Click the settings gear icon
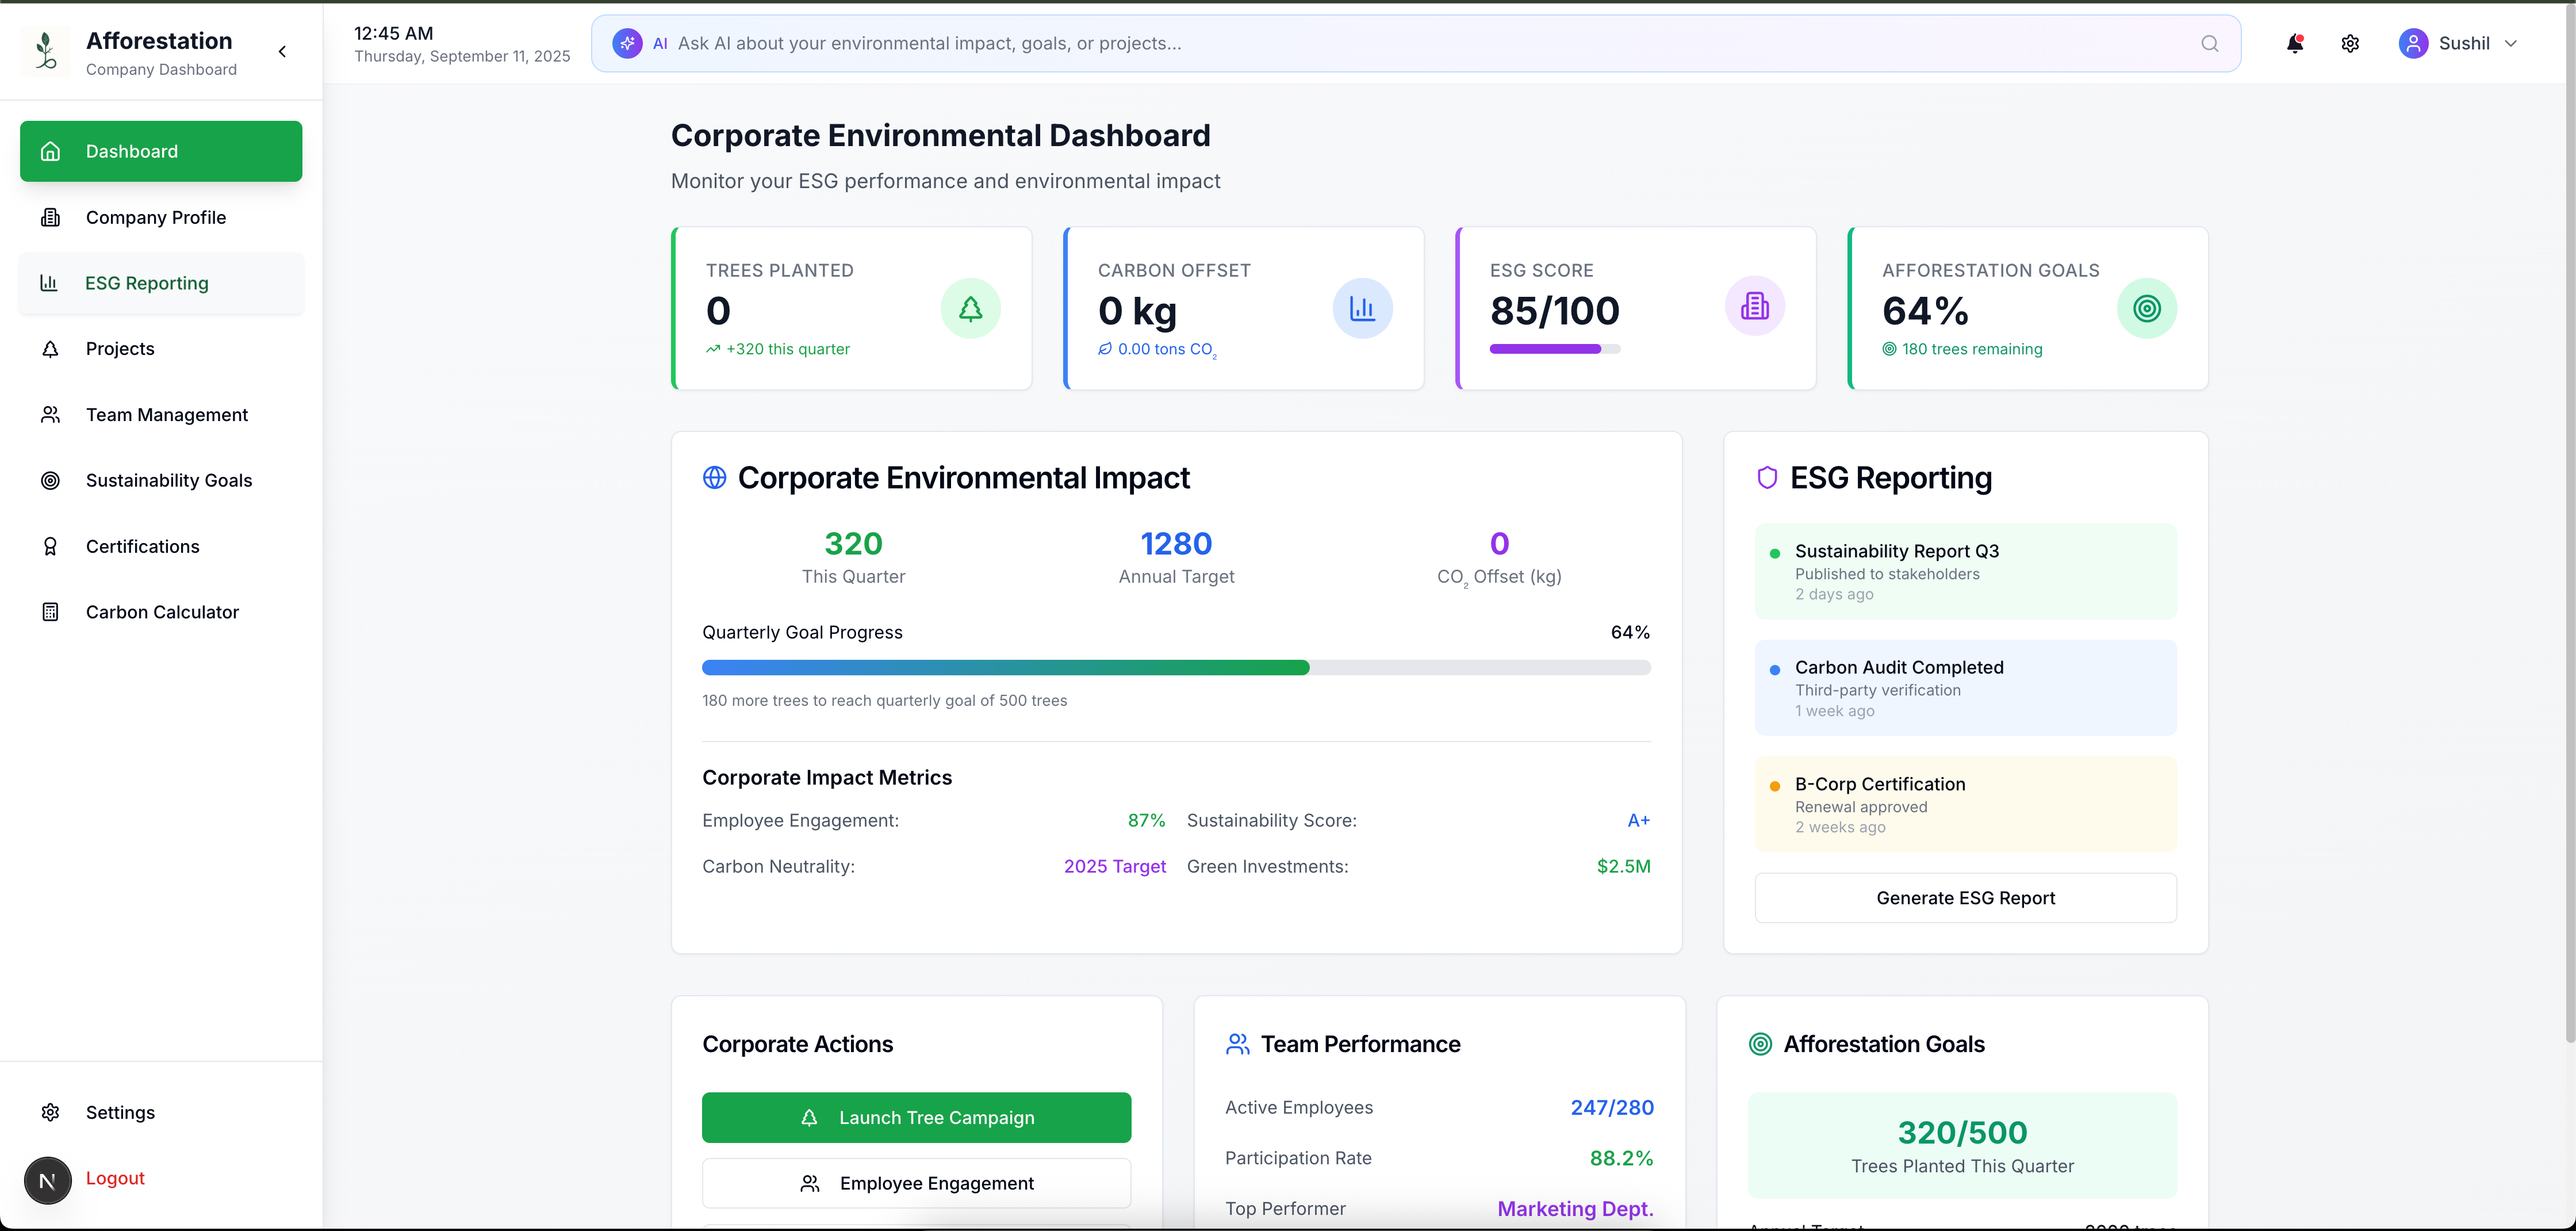Viewport: 2576px width, 1231px height. [2350, 43]
